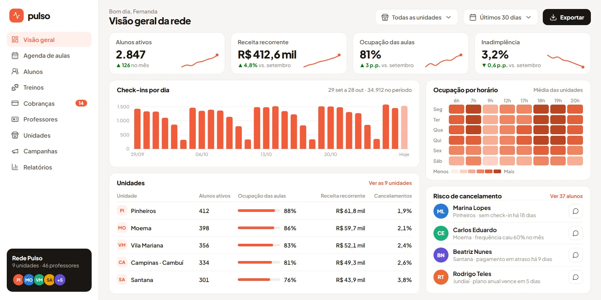Select the Moema unit row name
The height and width of the screenshot is (300, 601).
141,228
